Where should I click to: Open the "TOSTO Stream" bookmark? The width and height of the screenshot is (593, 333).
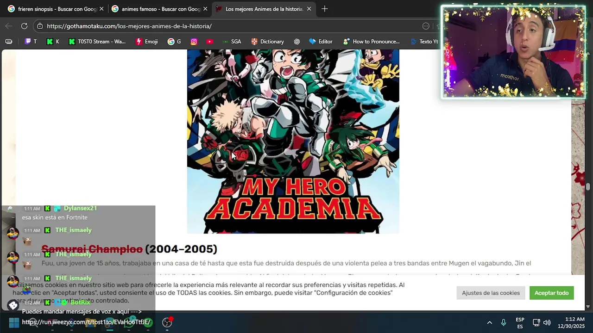coord(97,41)
